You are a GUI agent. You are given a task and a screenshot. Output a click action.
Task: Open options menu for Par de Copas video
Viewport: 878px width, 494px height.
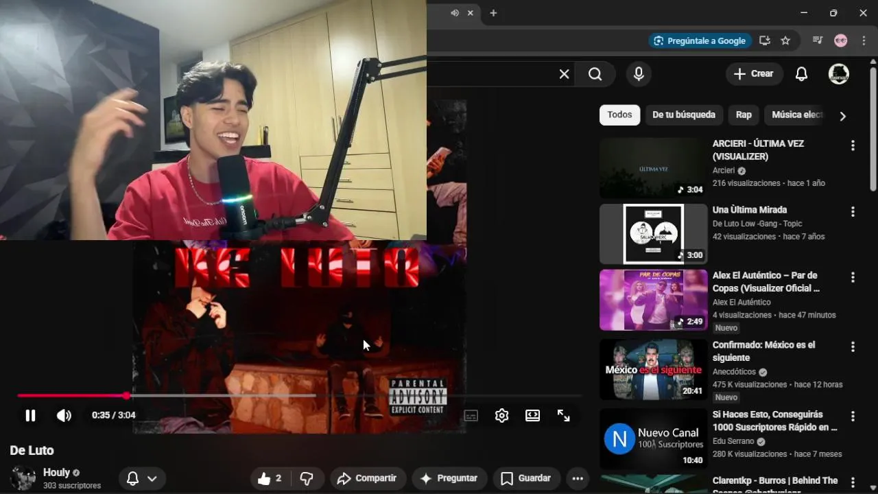853,277
